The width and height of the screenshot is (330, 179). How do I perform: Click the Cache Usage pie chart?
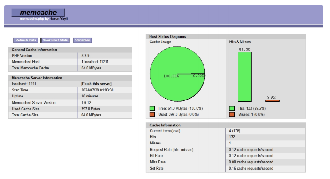pos(177,74)
